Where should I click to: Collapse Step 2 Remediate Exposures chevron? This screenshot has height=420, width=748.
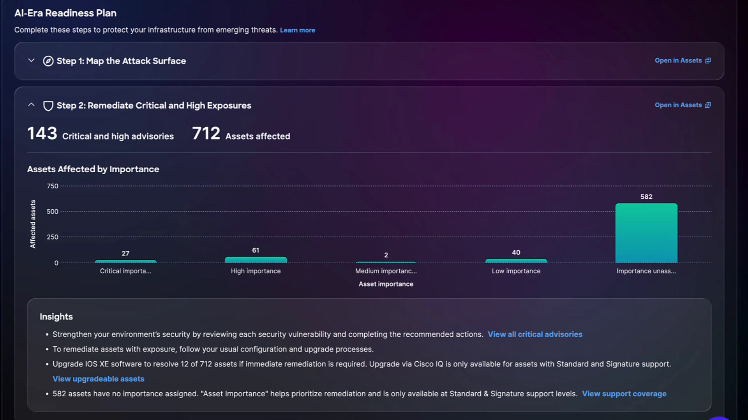[x=32, y=105]
